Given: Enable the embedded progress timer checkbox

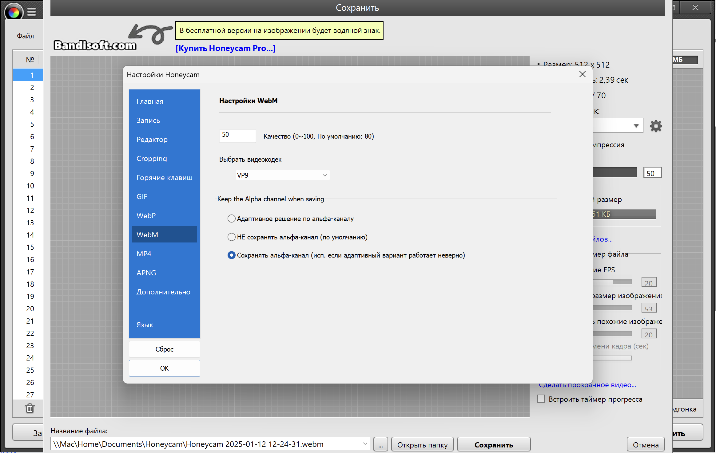Looking at the screenshot, I should (541, 399).
